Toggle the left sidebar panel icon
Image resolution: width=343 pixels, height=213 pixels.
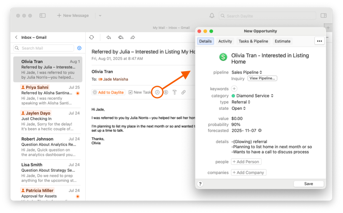pos(42,16)
